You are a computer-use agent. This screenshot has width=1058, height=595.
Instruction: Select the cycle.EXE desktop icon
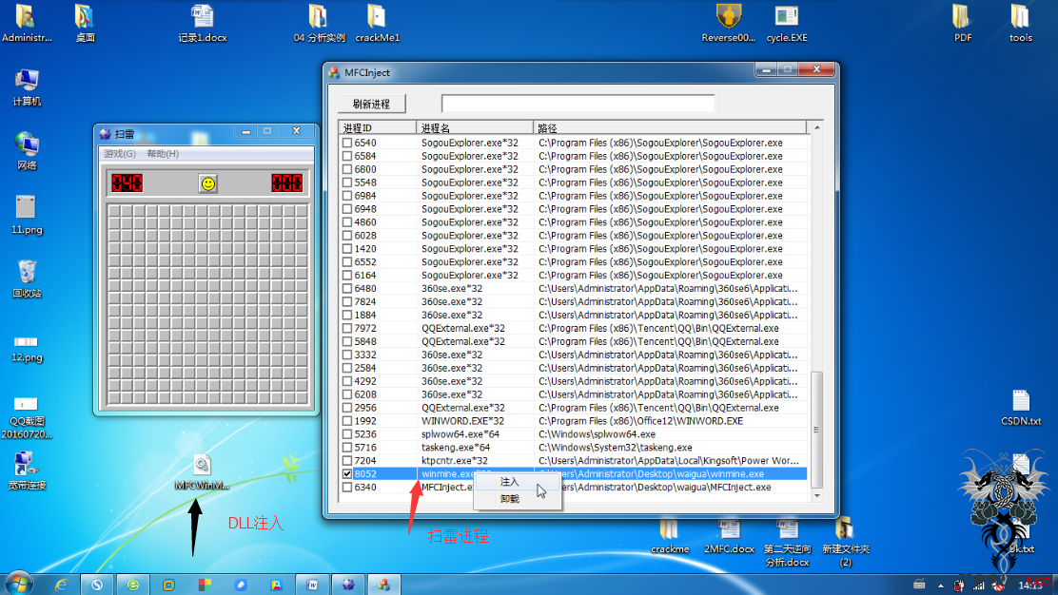pos(786,22)
